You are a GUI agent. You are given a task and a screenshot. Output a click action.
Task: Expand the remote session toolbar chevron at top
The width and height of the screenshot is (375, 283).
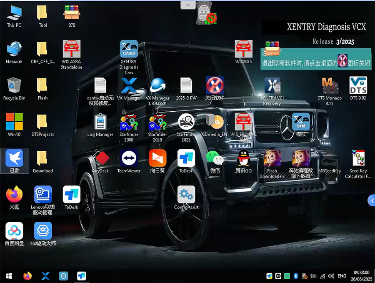point(188,5)
